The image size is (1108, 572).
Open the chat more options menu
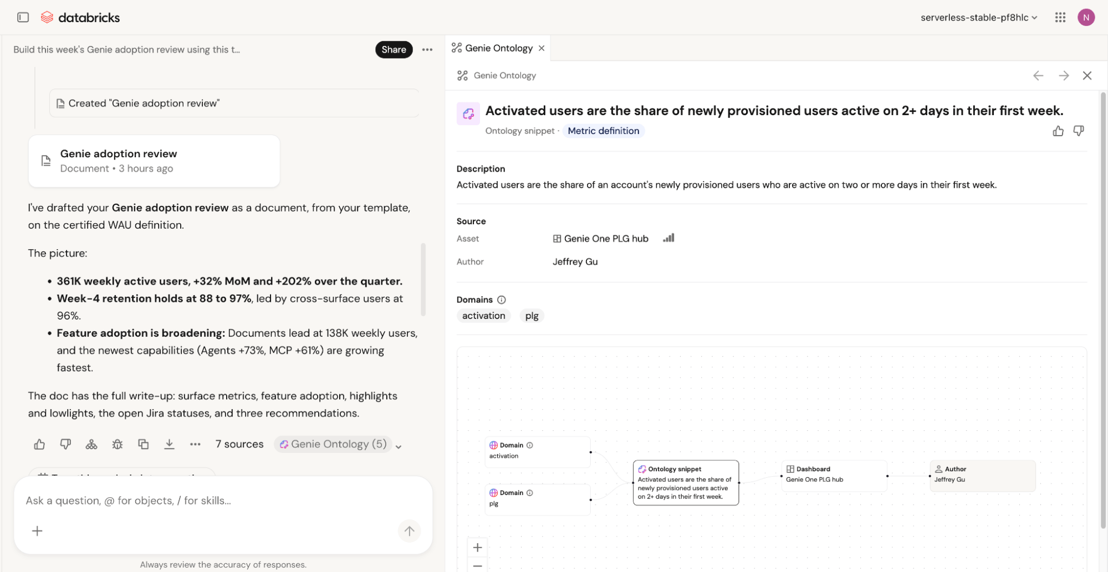point(427,49)
